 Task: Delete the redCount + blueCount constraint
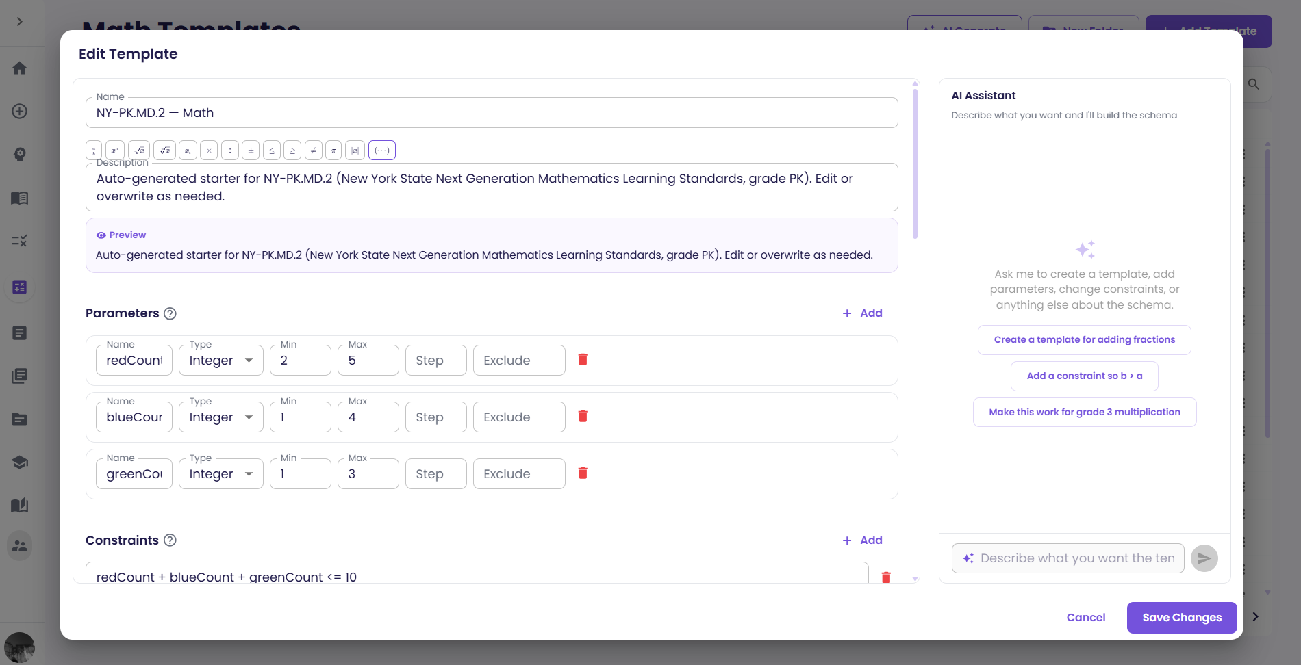tap(886, 577)
